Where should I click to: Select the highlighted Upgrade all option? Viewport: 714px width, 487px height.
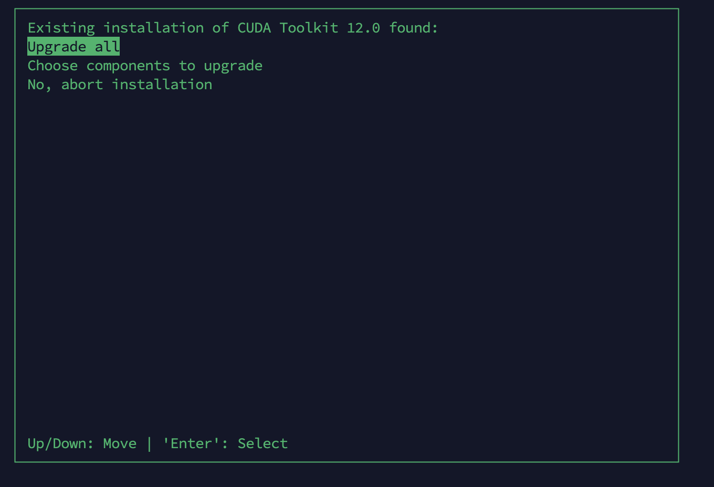pyautogui.click(x=73, y=47)
